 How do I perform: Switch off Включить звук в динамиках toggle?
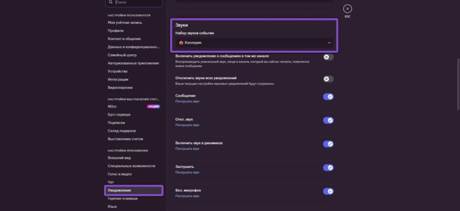click(328, 144)
